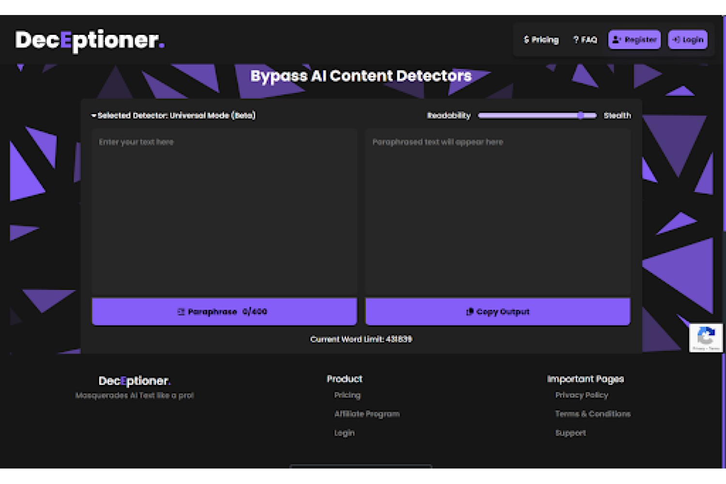Click the Register button
The image size is (726, 484).
(x=635, y=40)
